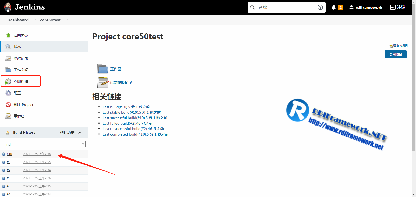Expand the Dashboard breadcrumb arrow
416x197 pixels.
pyautogui.click(x=35, y=20)
